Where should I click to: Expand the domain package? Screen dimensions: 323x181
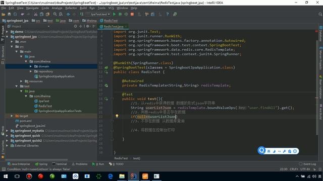click(30, 66)
